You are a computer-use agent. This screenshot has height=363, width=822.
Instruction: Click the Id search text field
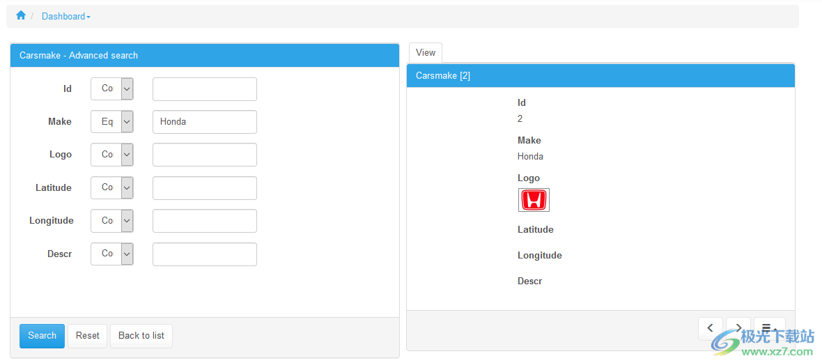(204, 88)
